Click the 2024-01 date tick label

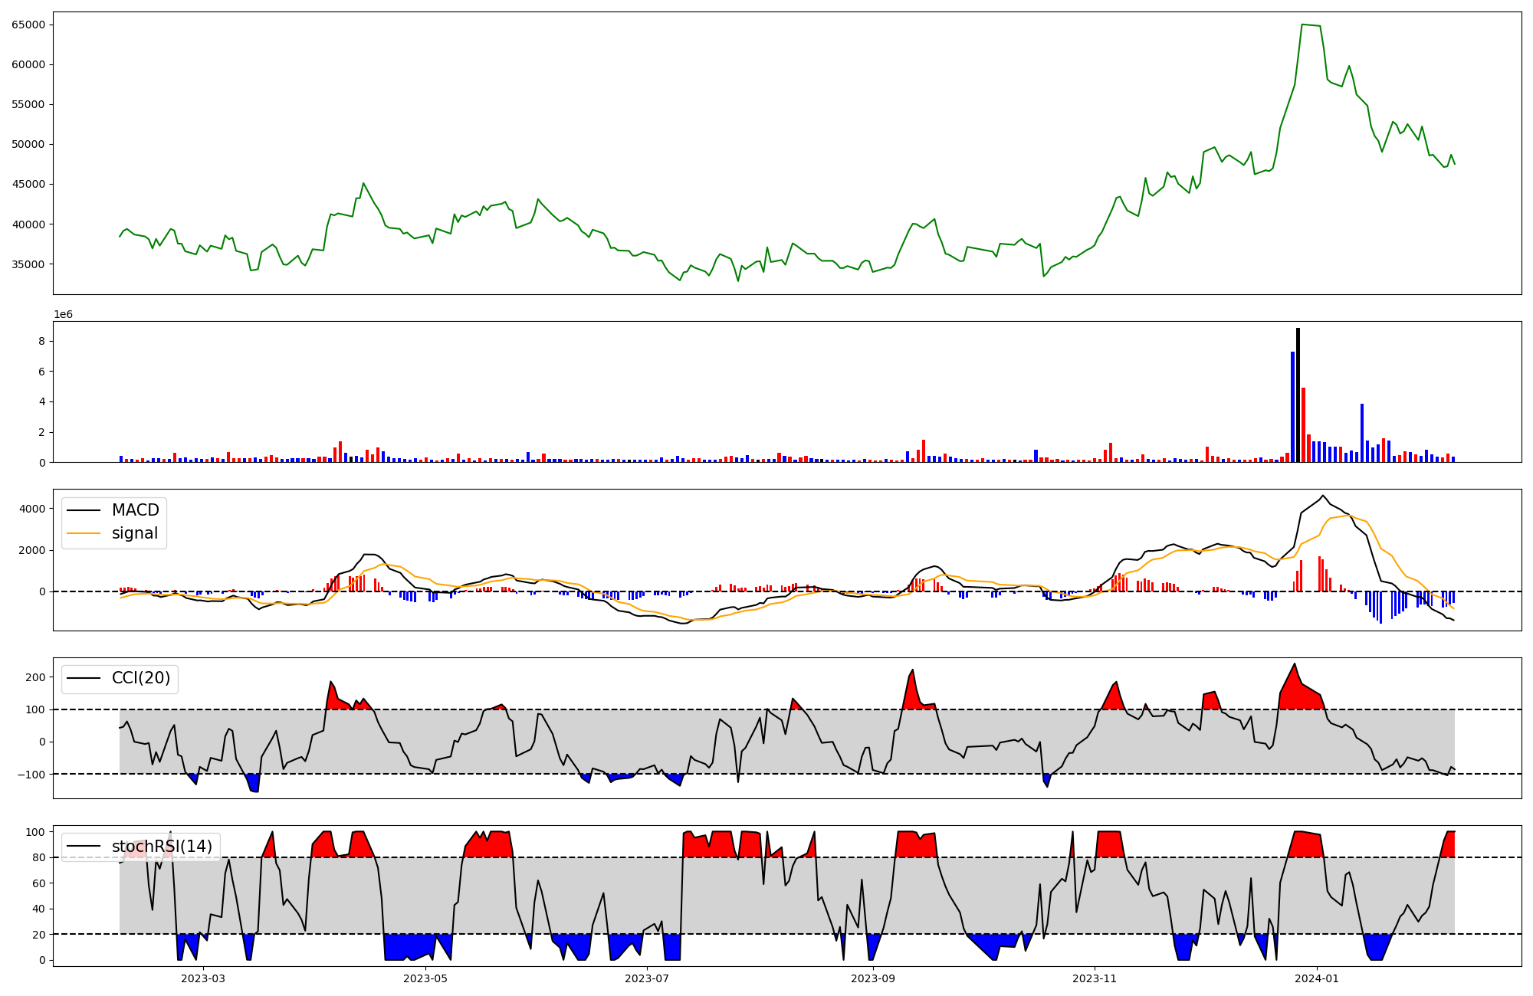pos(1317,978)
